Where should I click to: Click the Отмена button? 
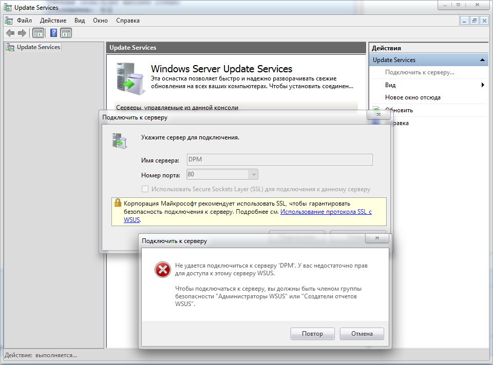pyautogui.click(x=362, y=334)
